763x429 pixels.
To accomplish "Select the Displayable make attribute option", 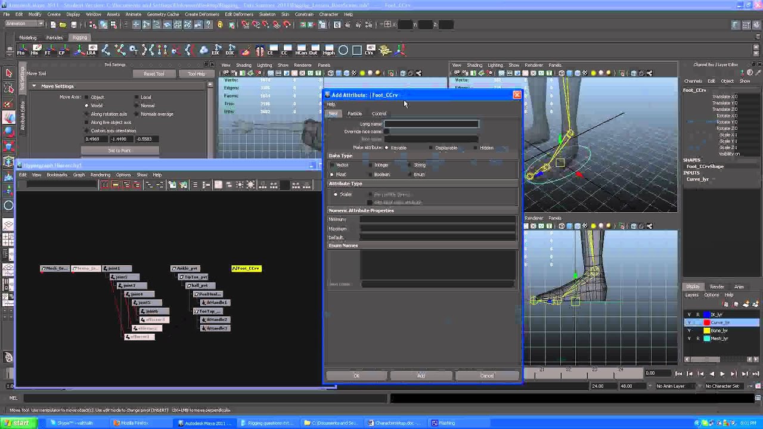I will coord(431,148).
